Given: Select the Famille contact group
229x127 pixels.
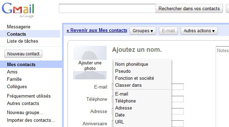Looking at the screenshot, I should coord(14,79).
